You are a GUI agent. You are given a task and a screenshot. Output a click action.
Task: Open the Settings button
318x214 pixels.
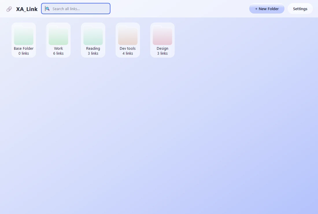tap(300, 9)
